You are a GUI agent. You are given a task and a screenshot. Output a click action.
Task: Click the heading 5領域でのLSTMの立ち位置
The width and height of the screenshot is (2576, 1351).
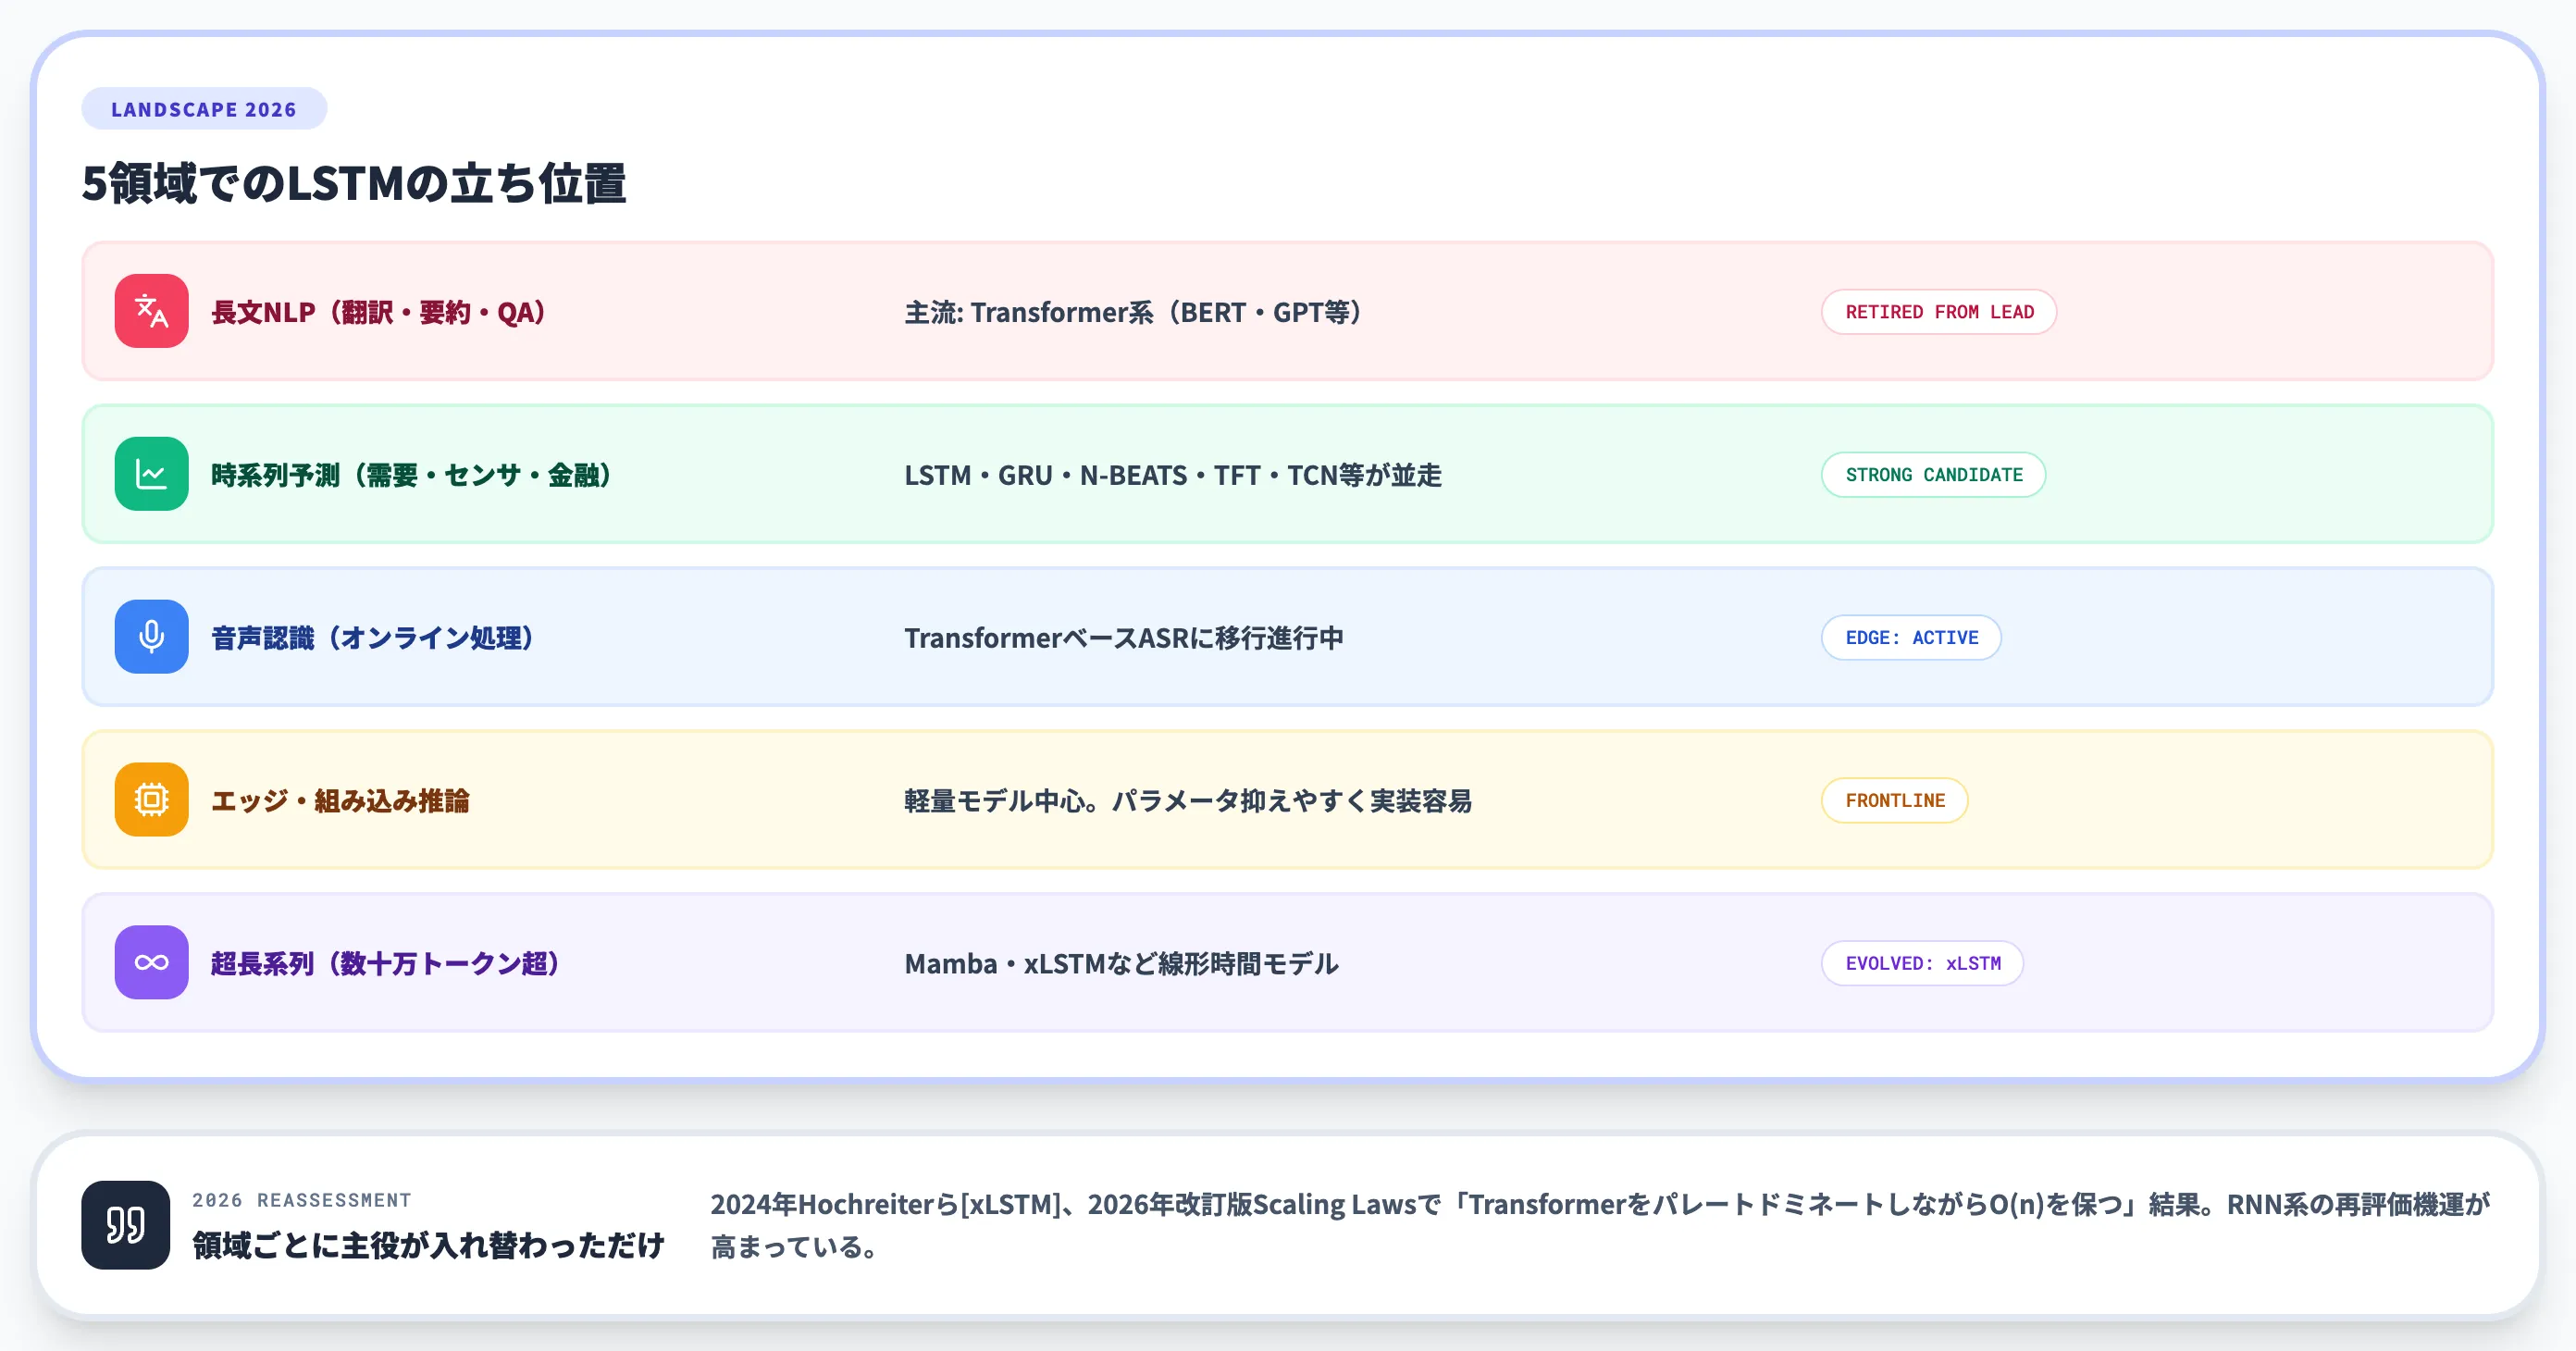[x=354, y=184]
